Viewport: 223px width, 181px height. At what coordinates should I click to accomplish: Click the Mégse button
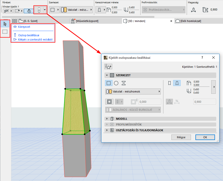point(181,137)
